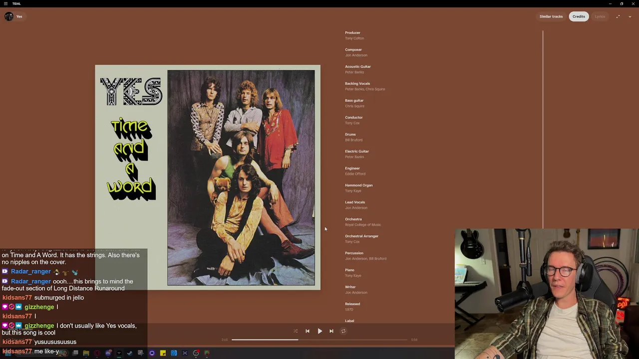Click Chris Squire under Bass guitar
Image resolution: width=639 pixels, height=359 pixels.
355,106
